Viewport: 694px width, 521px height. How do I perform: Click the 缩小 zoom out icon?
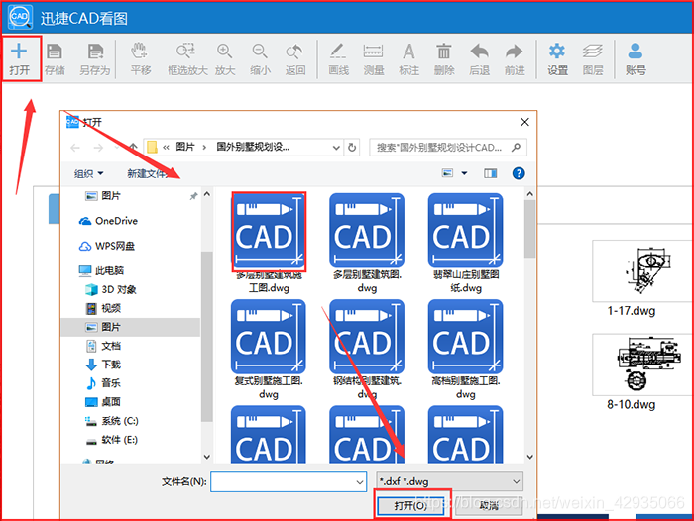(260, 58)
